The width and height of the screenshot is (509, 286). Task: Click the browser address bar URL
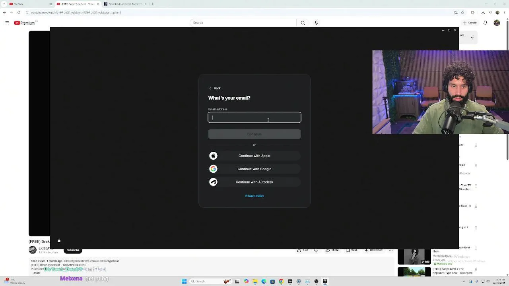coord(76,12)
